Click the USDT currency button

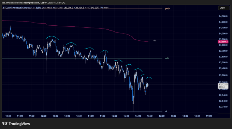[x=223, y=8]
